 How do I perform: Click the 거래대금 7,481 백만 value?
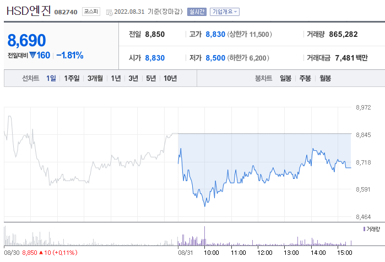tap(351, 58)
